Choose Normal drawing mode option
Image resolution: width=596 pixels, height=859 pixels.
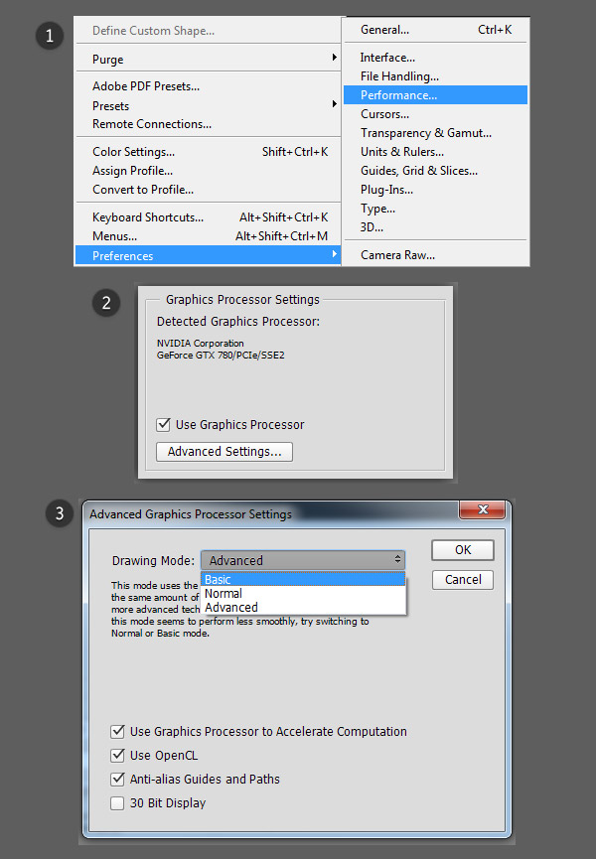[303, 593]
